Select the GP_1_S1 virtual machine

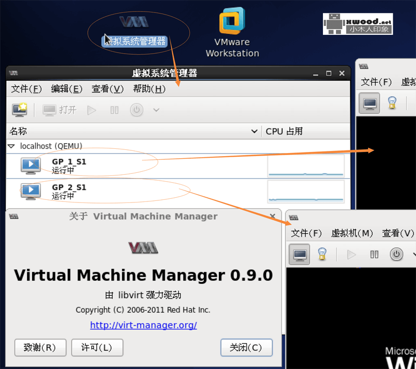(x=178, y=166)
